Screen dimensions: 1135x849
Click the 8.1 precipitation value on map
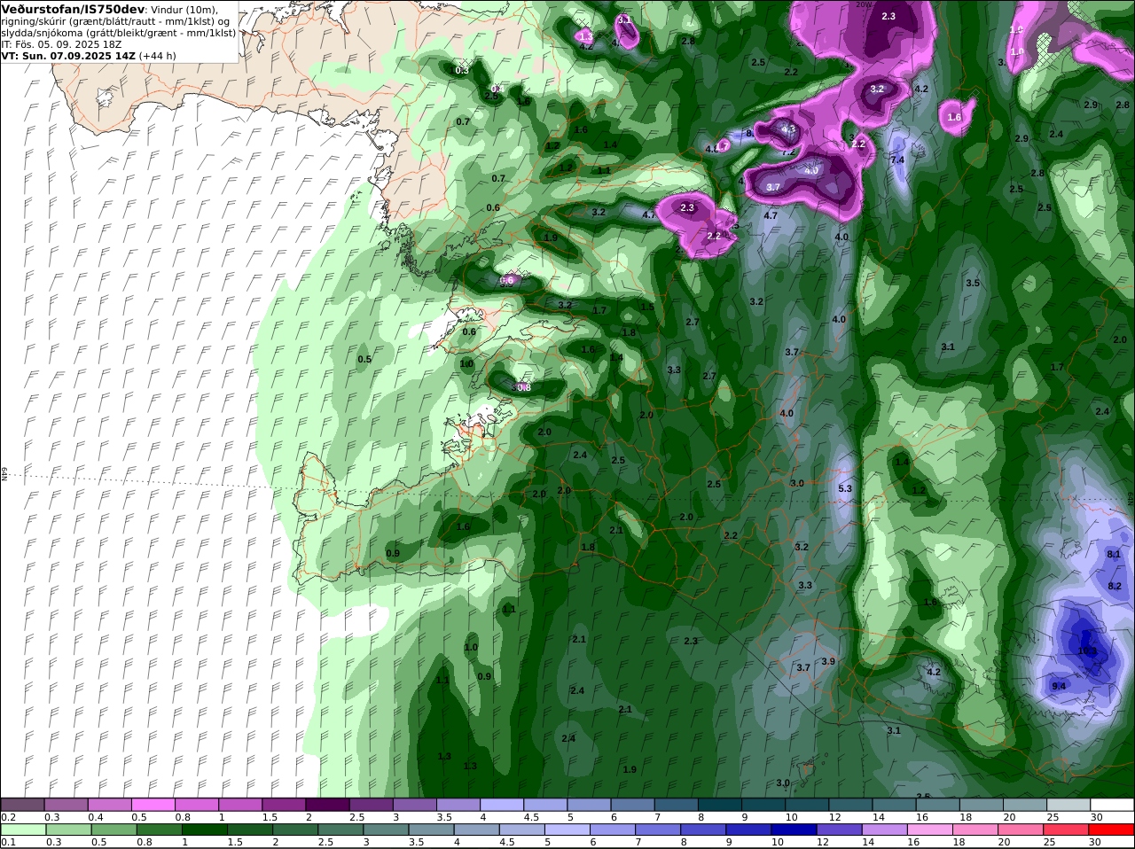1115,554
